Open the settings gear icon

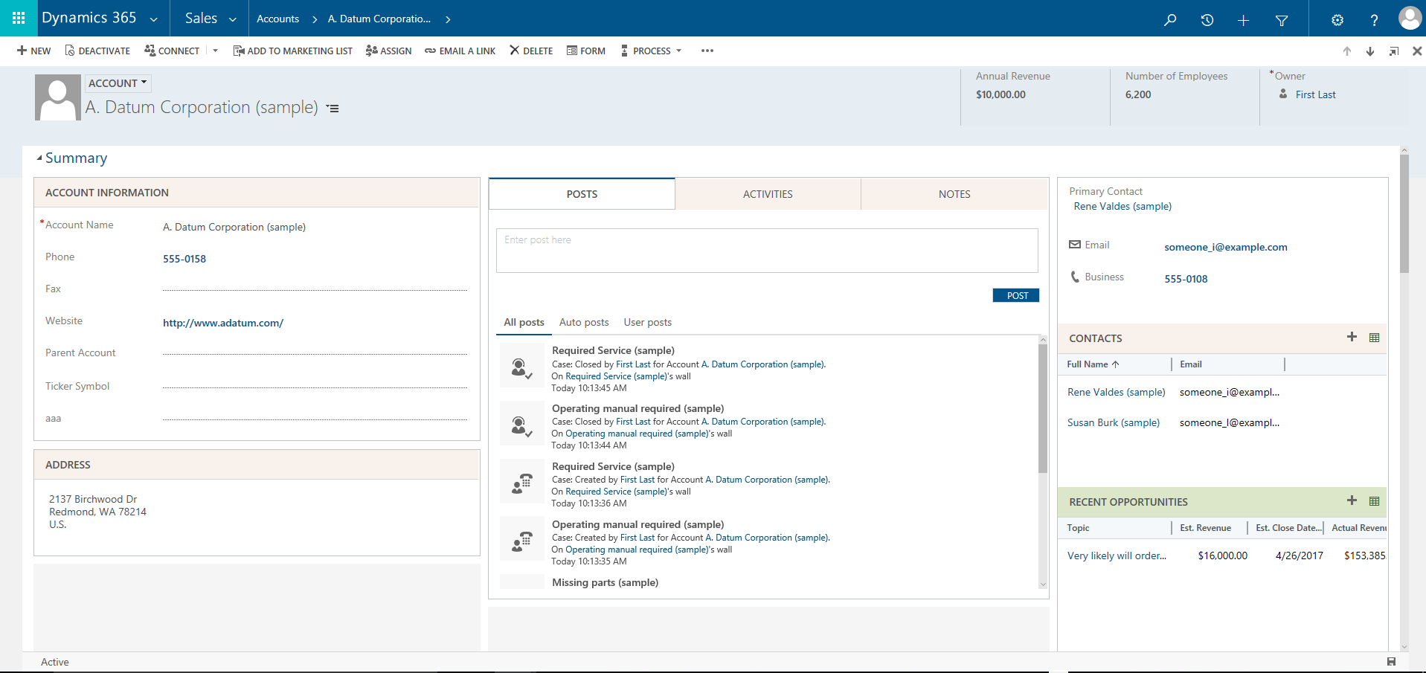[1337, 20]
